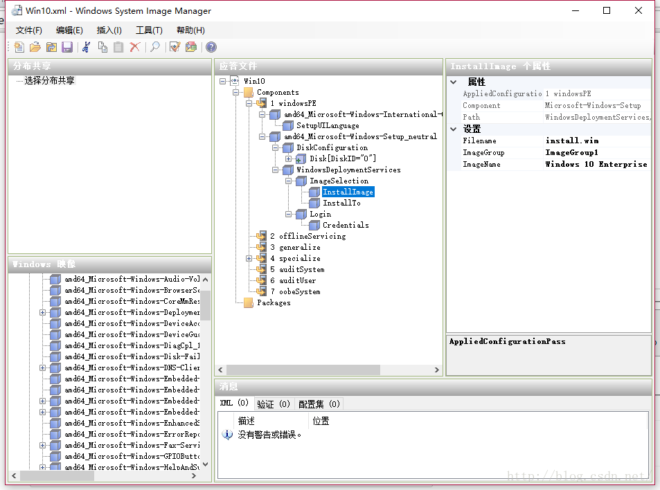The height and width of the screenshot is (490, 660).
Task: Select the InstallImage tree item
Action: pos(348,192)
